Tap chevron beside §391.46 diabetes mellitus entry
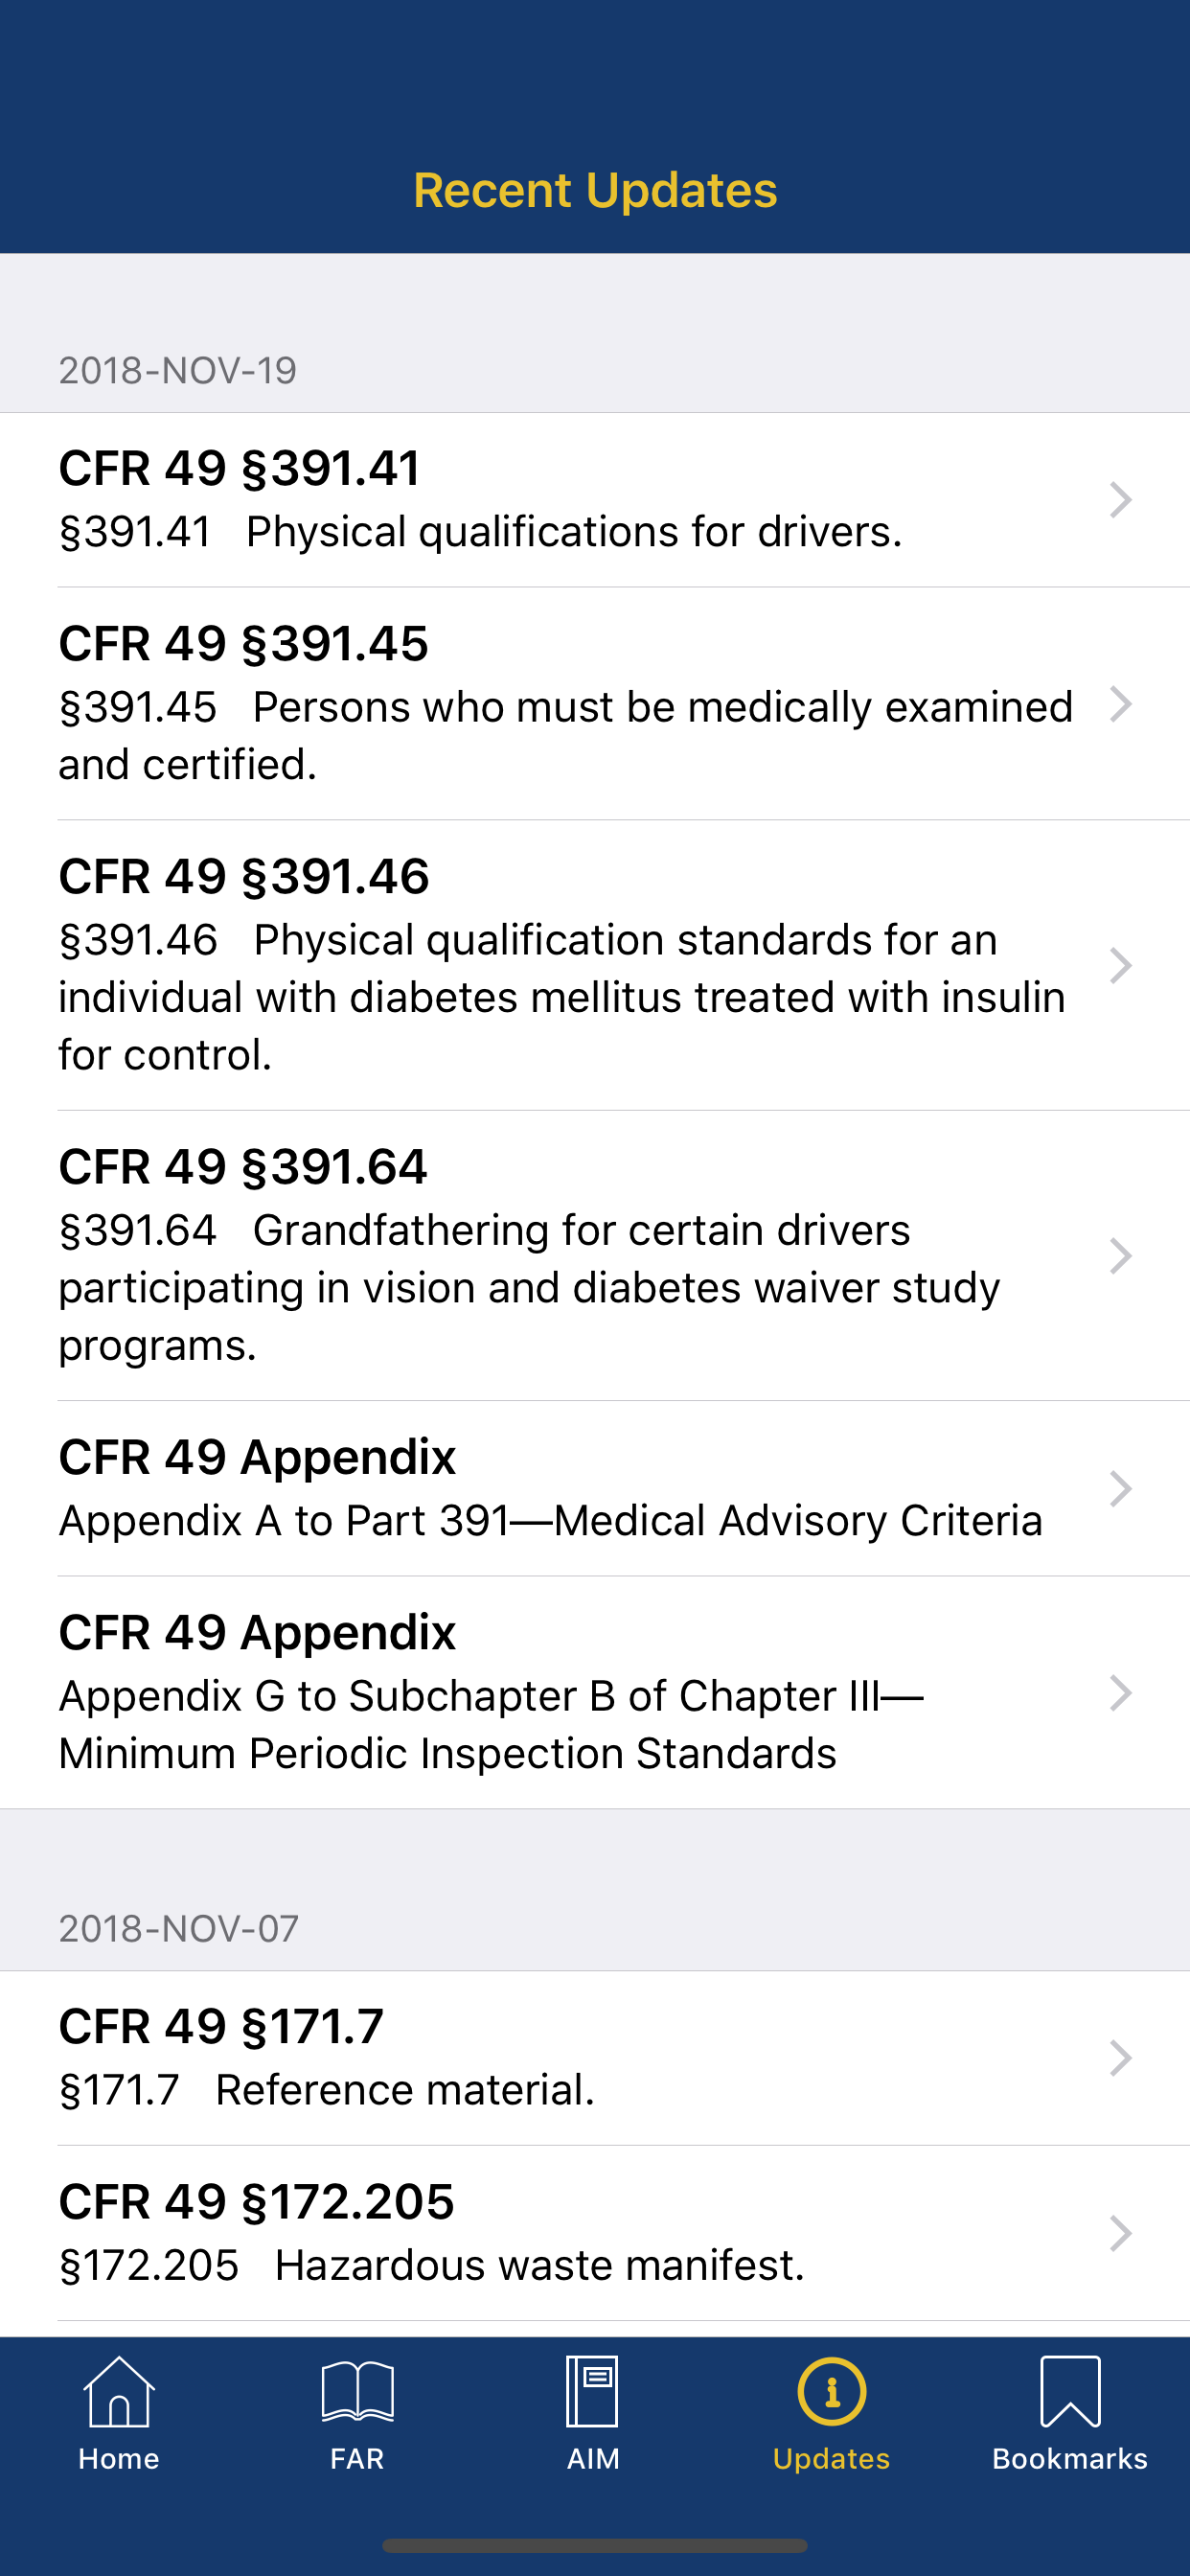This screenshot has width=1190, height=2576. coord(1121,966)
